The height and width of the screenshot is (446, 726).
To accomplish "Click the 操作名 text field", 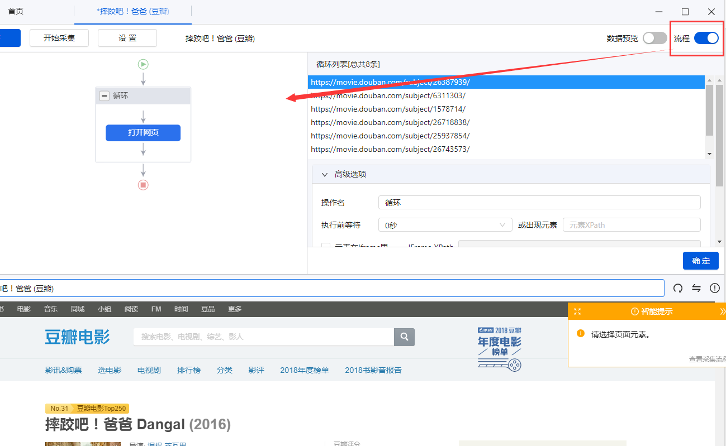I will (539, 203).
